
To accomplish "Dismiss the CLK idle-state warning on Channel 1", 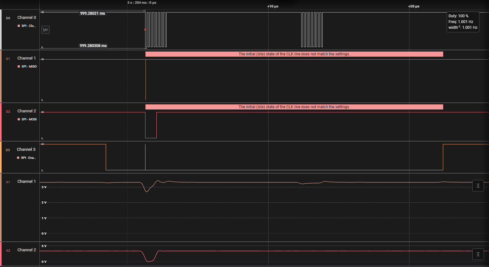I will click(294, 54).
